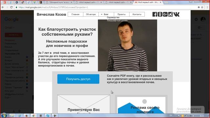
Task: Choose 'Ландшафтный дизайн' submenu entry
Action: click(117, 21)
